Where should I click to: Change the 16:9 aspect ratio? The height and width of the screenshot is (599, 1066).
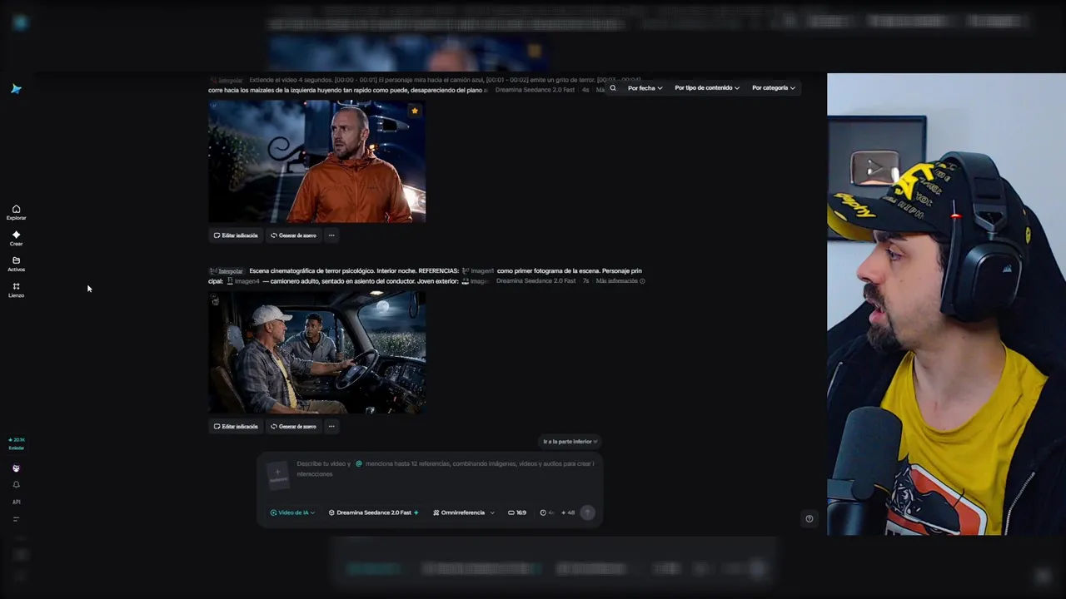[517, 512]
